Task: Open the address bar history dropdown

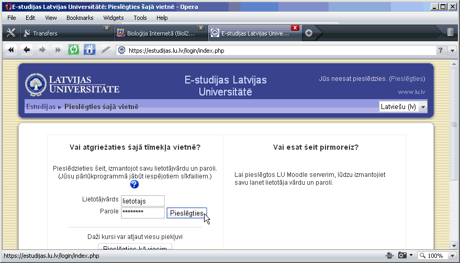Action: [453, 51]
